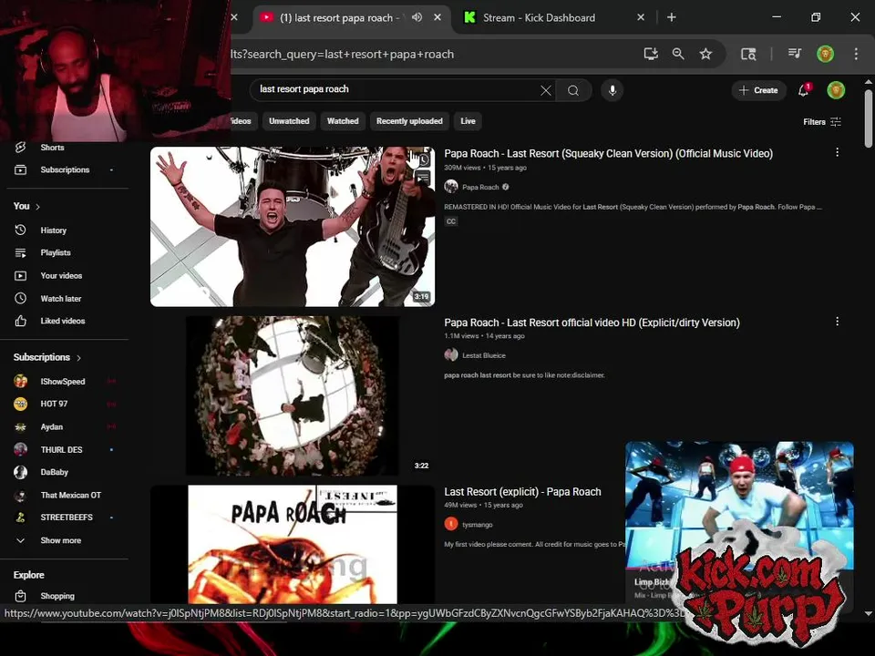Click Watch later icon on first thumbnail

tap(423, 160)
